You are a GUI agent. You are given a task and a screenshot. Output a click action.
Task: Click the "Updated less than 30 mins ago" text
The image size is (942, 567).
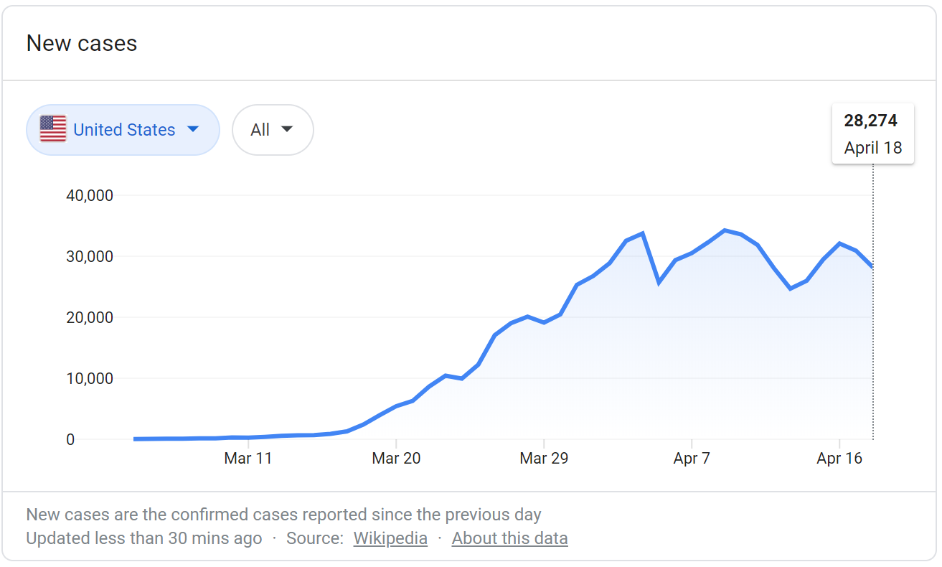click(x=143, y=538)
